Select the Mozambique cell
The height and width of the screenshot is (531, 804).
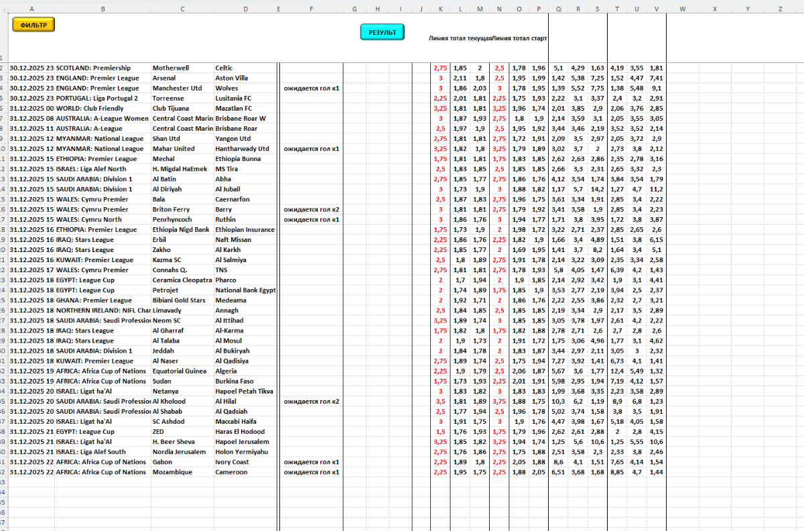172,473
